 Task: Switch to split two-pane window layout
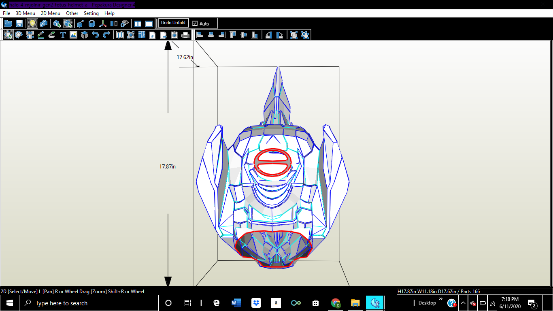pos(138,23)
